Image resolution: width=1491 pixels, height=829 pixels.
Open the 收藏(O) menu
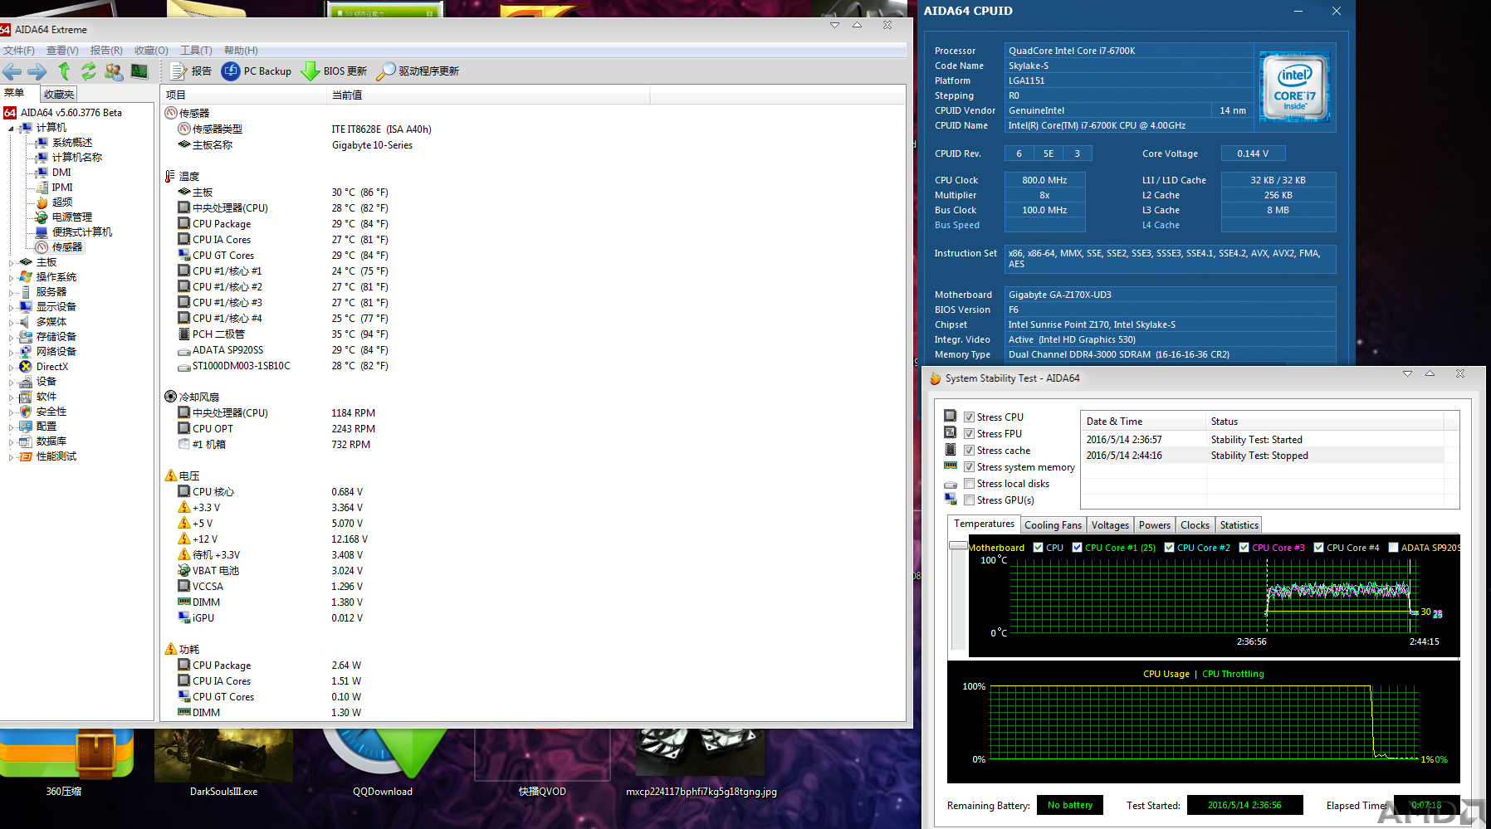click(x=151, y=51)
